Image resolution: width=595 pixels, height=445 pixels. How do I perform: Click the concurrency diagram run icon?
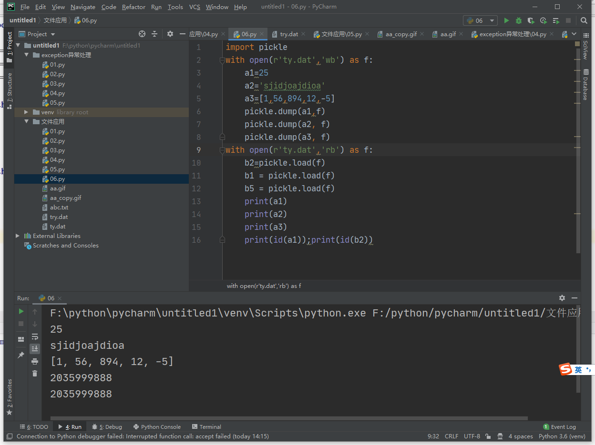pos(556,20)
